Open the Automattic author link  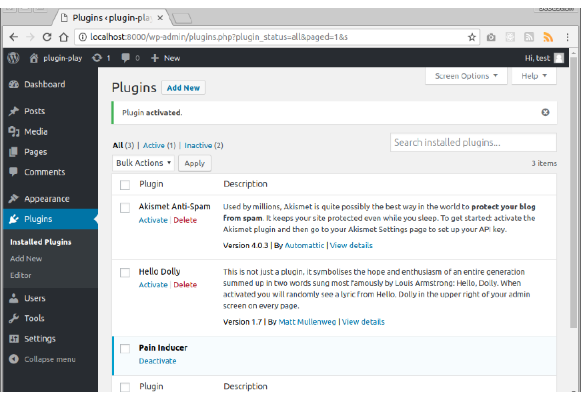304,245
